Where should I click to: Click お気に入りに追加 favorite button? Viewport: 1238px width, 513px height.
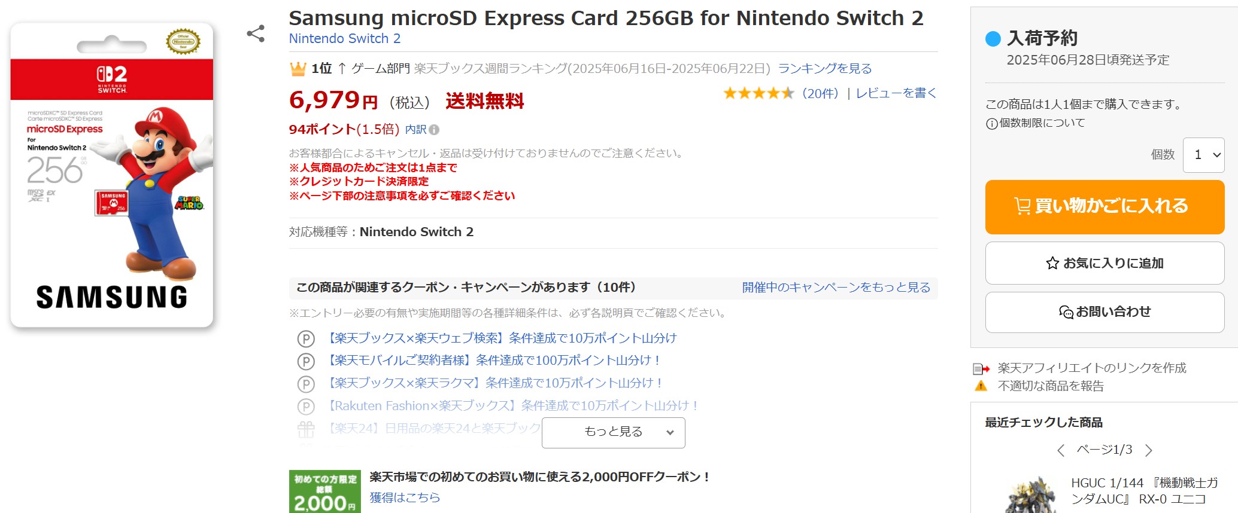pos(1105,263)
